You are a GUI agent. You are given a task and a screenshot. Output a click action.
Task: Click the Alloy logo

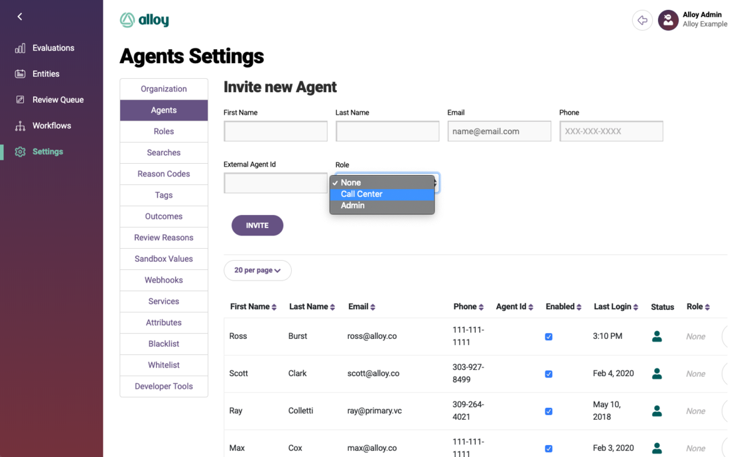coord(144,20)
